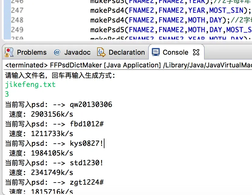Open the Declaration tab
This screenshot has width=252, height=195.
(x=121, y=53)
